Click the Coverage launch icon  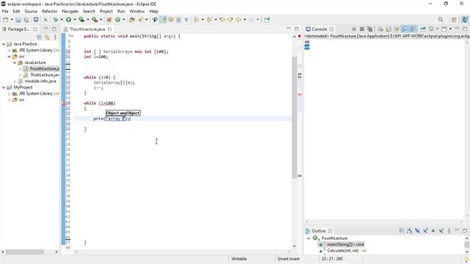[82, 20]
